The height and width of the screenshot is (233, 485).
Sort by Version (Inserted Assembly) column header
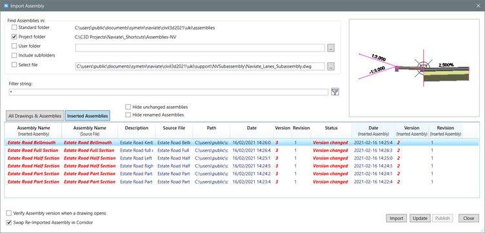[411, 131]
